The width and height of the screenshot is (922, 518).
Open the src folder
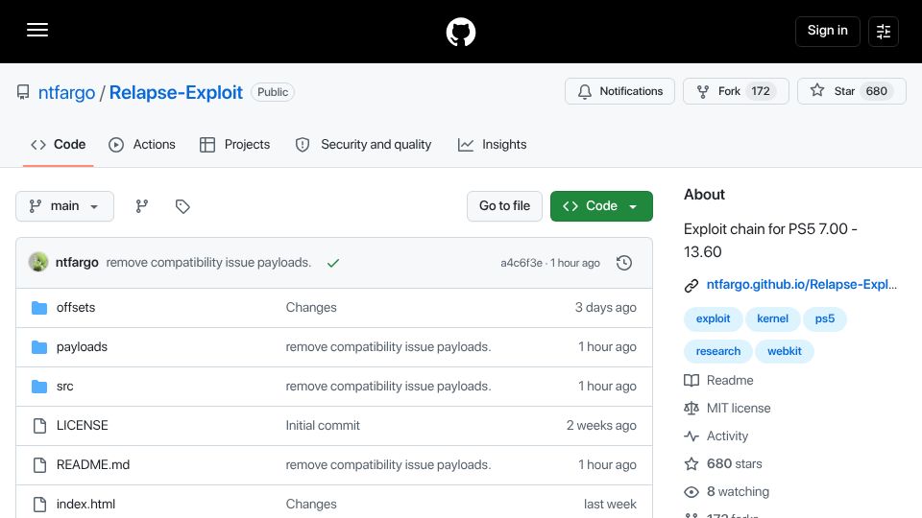pyautogui.click(x=64, y=386)
